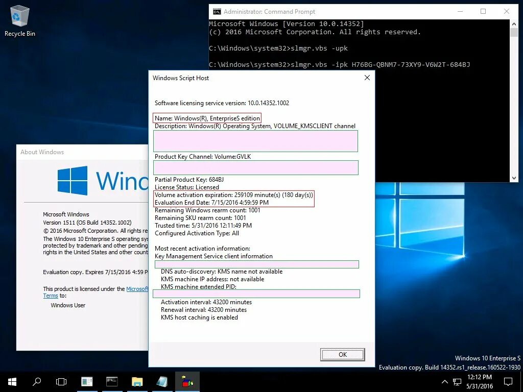Click 'Configured Activation Type: All' text

tap(197, 233)
